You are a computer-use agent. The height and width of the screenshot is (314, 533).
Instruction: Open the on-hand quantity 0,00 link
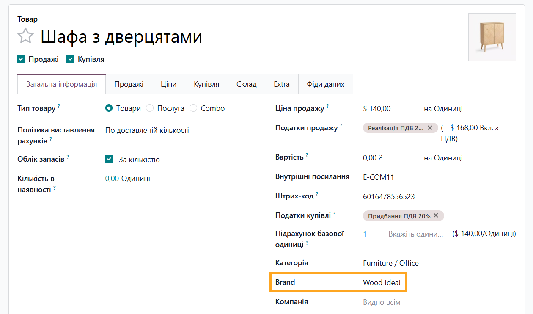click(x=112, y=179)
